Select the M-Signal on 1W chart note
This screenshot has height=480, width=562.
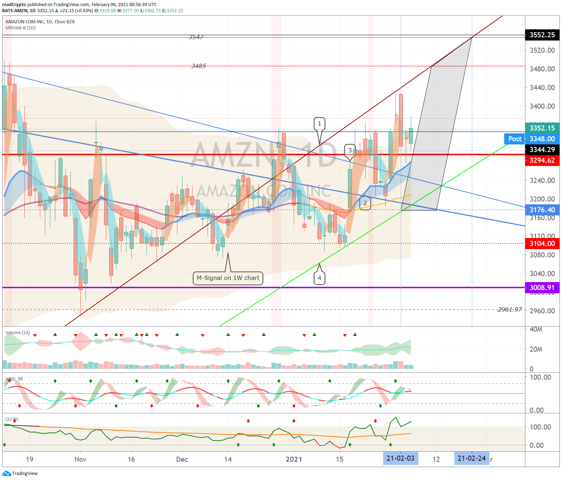point(228,278)
